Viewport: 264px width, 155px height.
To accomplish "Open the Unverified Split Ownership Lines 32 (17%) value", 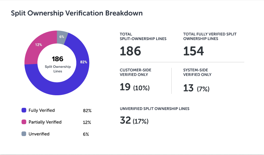I will click(x=134, y=121).
